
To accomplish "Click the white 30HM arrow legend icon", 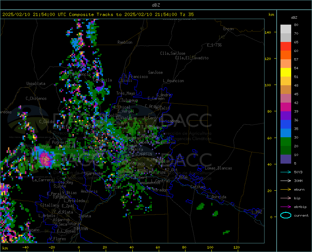I will coord(286,181).
